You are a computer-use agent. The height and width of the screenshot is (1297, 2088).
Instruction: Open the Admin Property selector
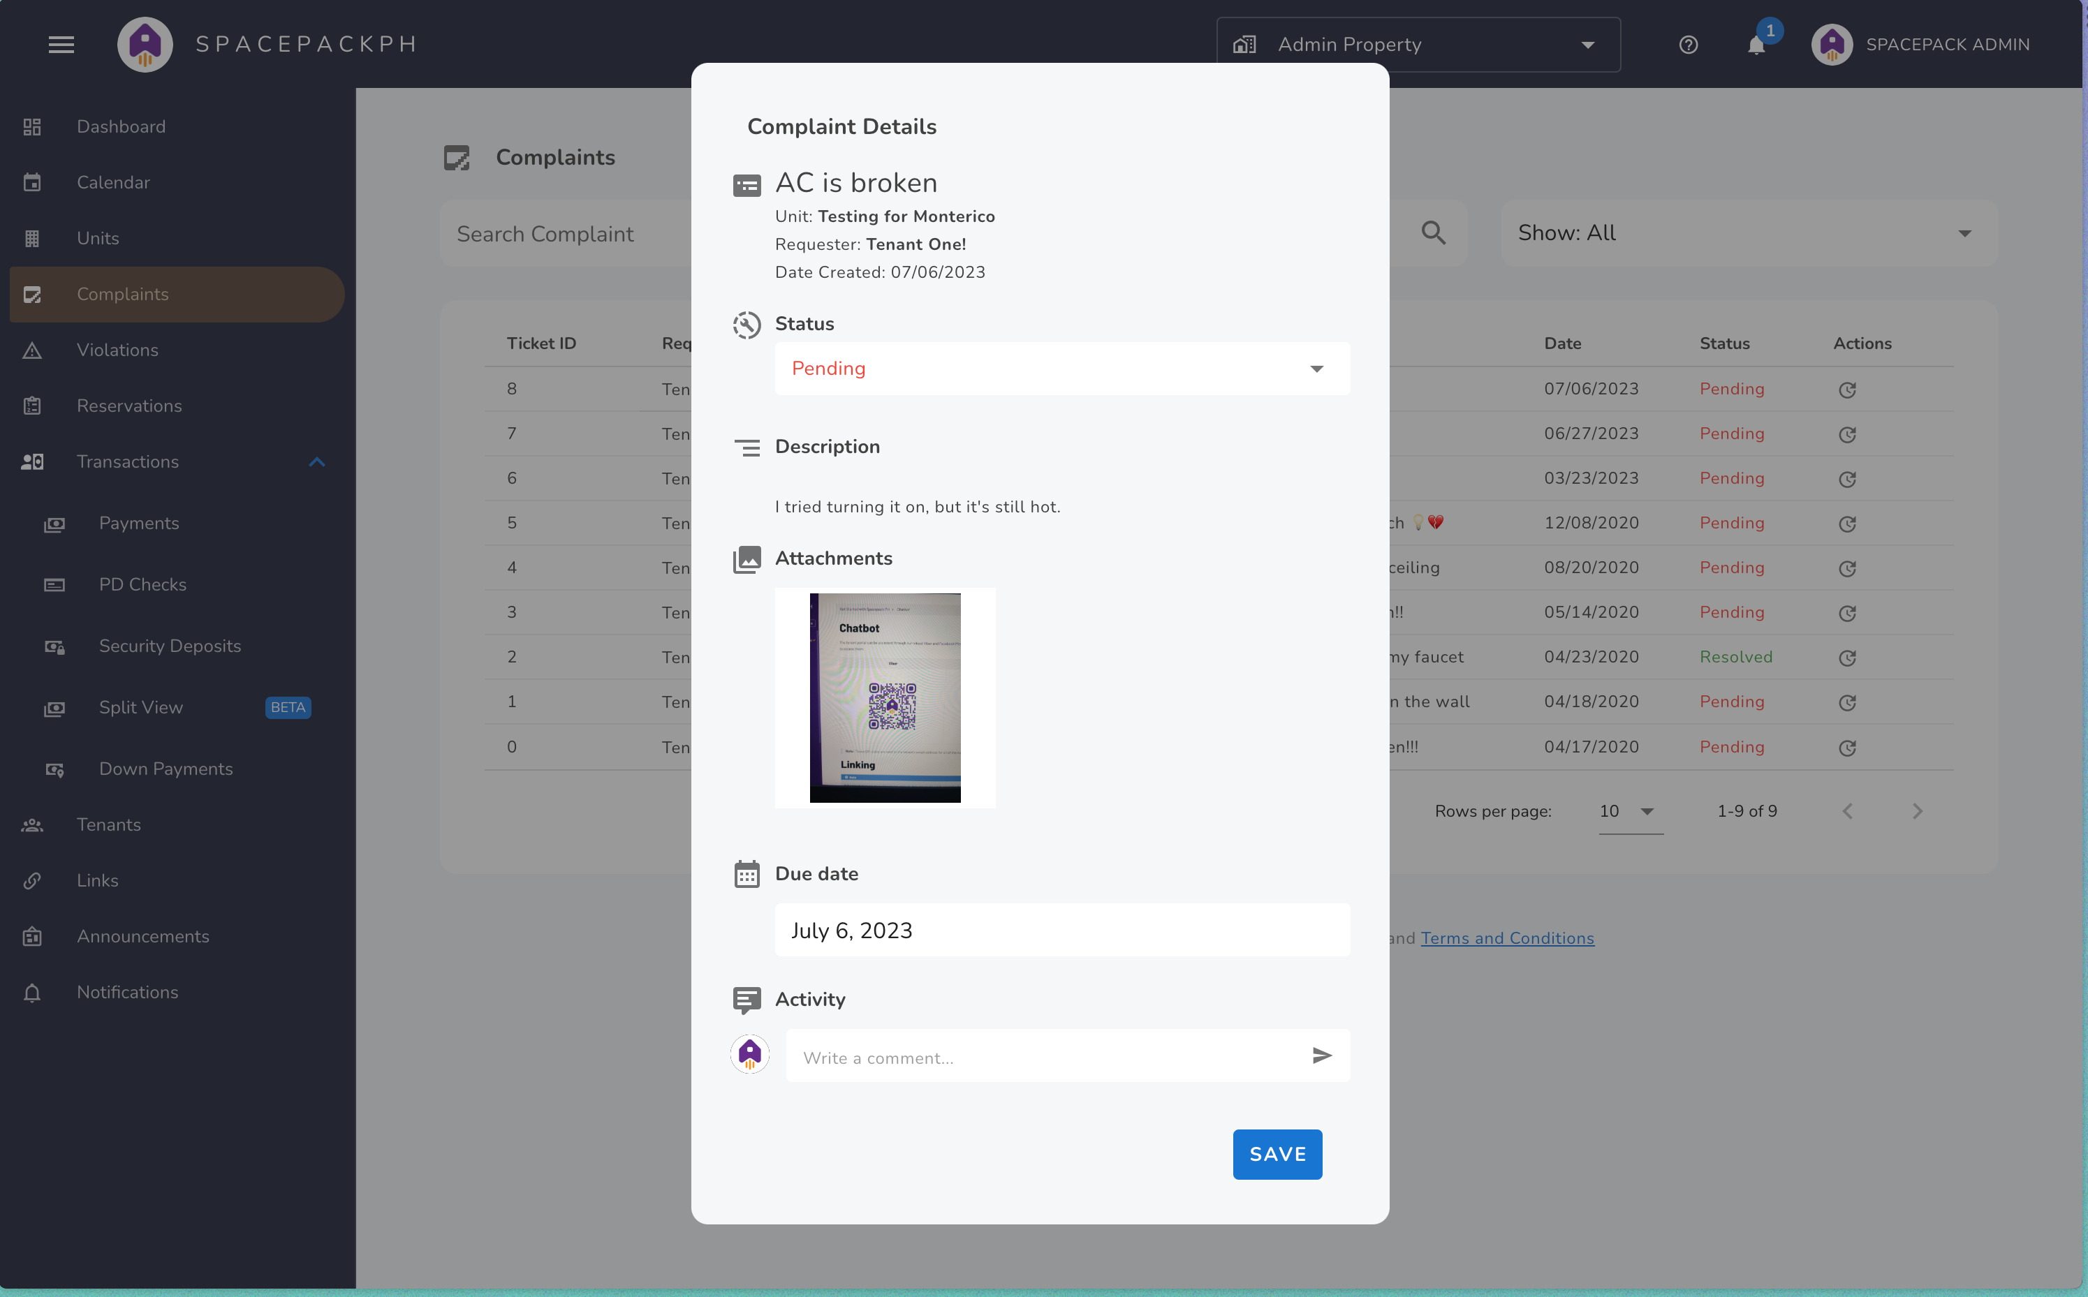point(1418,45)
